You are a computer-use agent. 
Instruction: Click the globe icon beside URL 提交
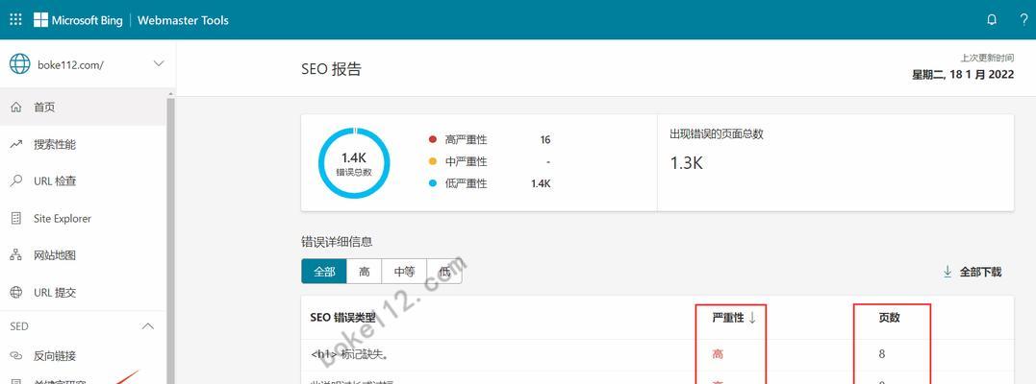point(16,292)
